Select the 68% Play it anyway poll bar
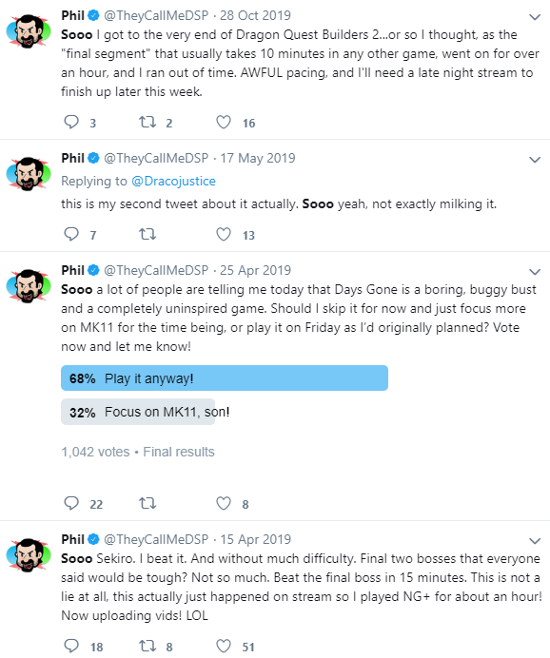550x658 pixels. [225, 378]
